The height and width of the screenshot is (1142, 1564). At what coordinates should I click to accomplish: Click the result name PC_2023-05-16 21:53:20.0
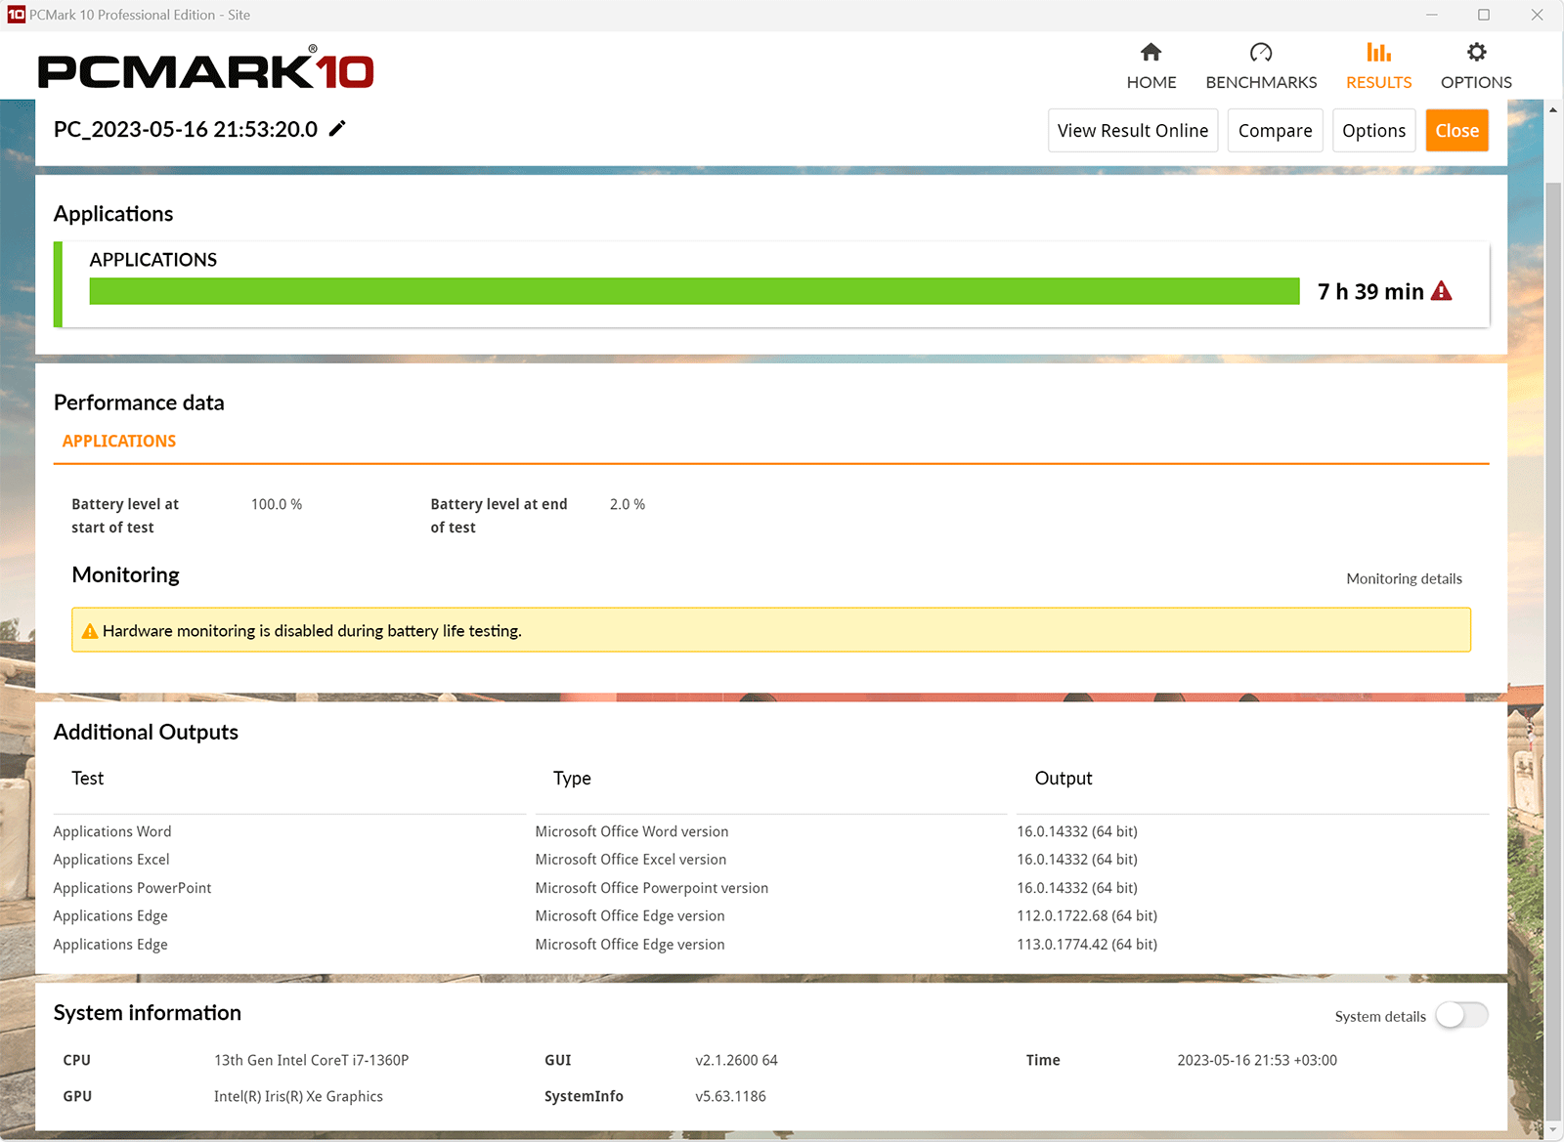click(x=186, y=129)
